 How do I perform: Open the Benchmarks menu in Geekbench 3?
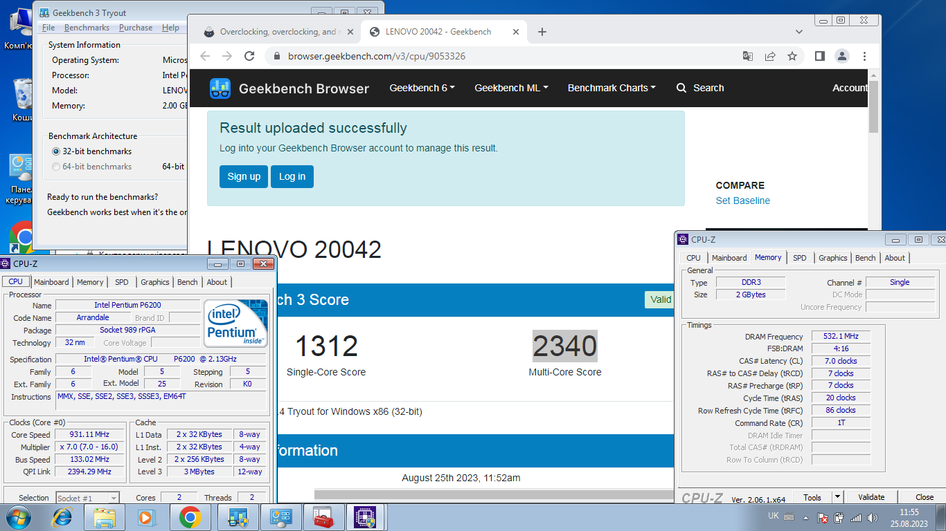[x=87, y=28]
